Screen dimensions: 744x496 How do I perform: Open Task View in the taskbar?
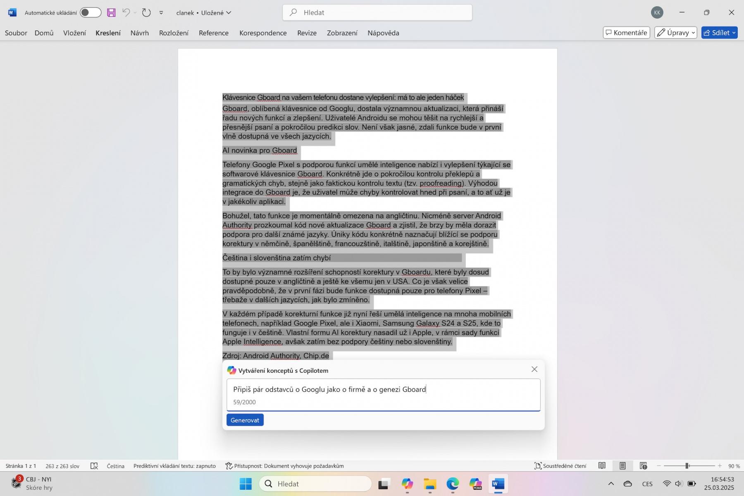coord(384,484)
